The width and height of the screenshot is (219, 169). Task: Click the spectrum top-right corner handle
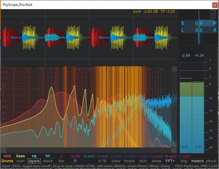(x=174, y=69)
